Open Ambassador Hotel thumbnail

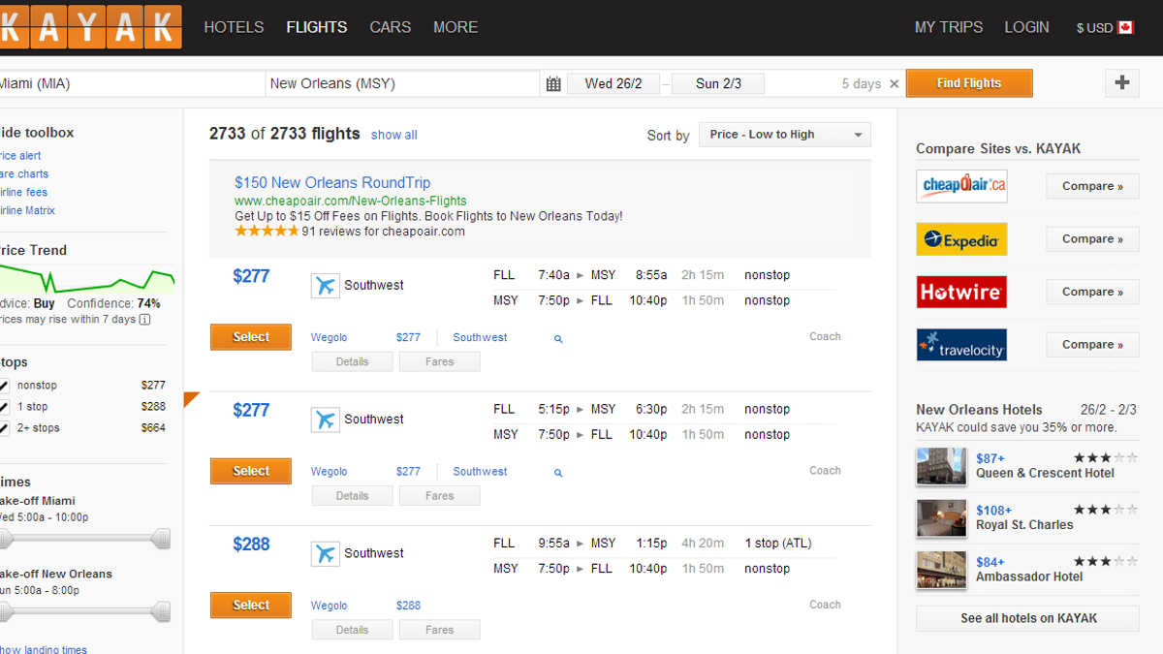(x=941, y=570)
